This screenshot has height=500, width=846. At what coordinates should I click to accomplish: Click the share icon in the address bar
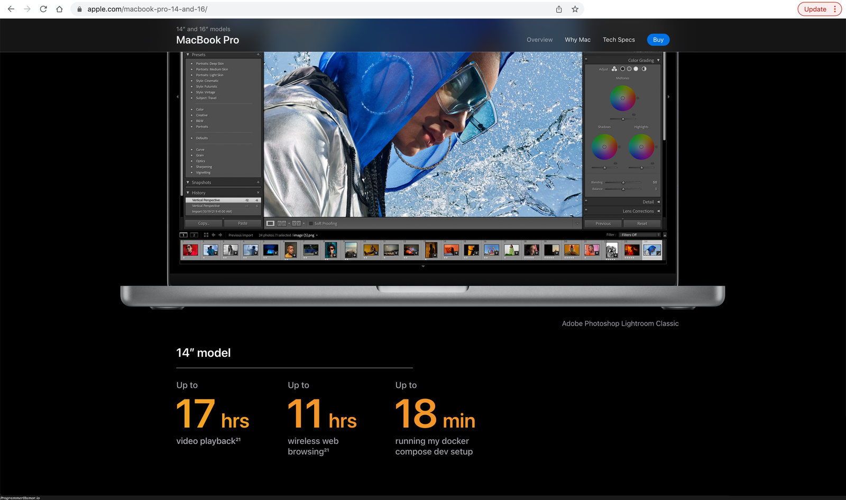pos(559,9)
